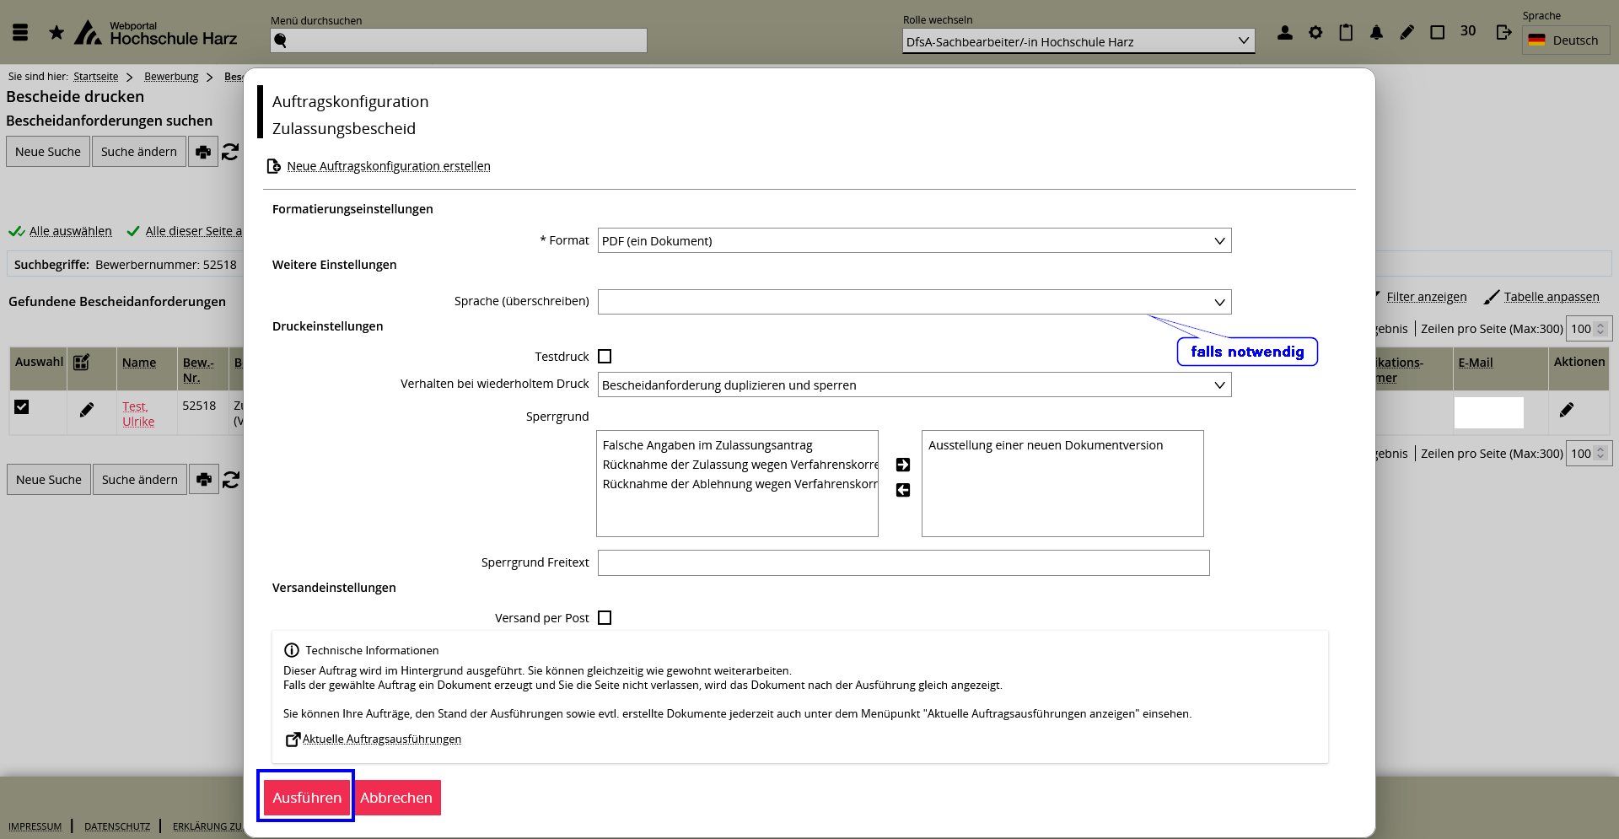Screen dimensions: 1619x839
Task: Click the Sperrgrund Freitext input field
Action: pos(903,563)
